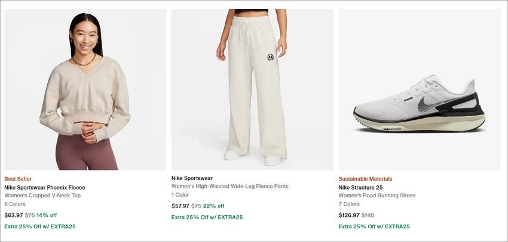Viewport: 508px width, 242px height.
Task: Click the 7 Colors text
Action: pyautogui.click(x=349, y=204)
